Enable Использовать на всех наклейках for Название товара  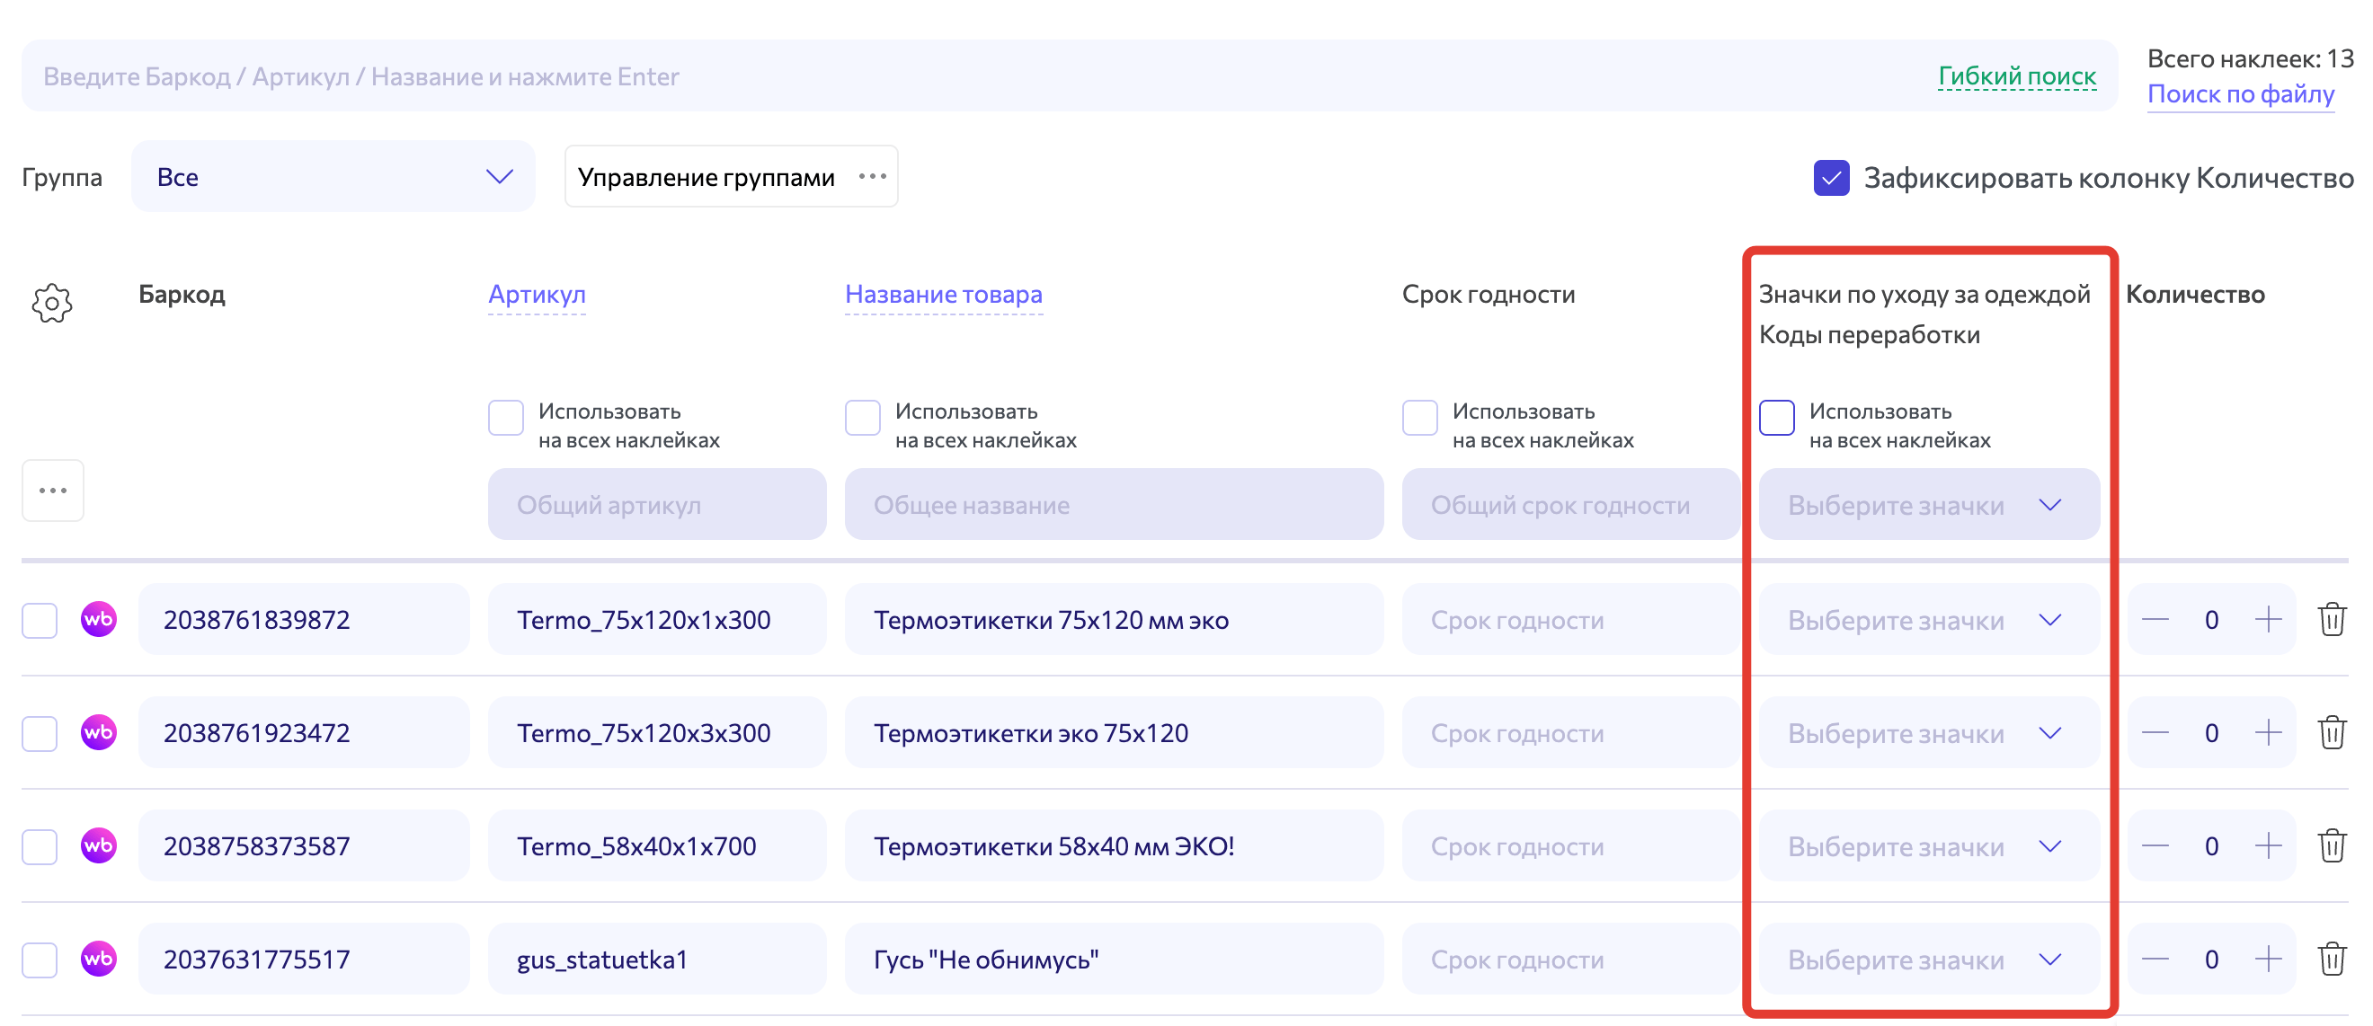coord(862,417)
